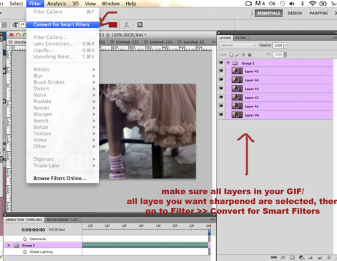Open the View menu
The width and height of the screenshot is (337, 261).
[x=90, y=3]
